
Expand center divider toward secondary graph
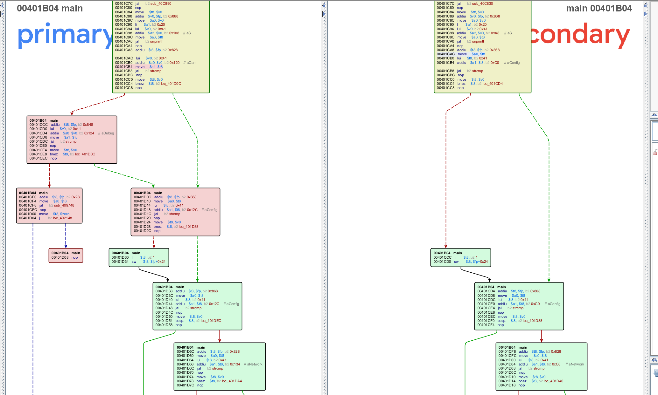pyautogui.click(x=324, y=14)
